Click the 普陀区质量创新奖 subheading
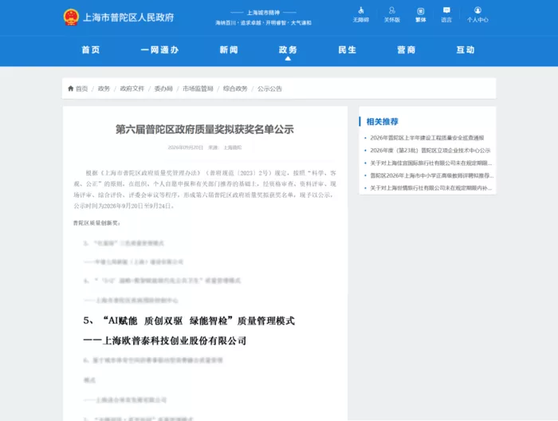This screenshot has height=421, width=558. (x=96, y=222)
